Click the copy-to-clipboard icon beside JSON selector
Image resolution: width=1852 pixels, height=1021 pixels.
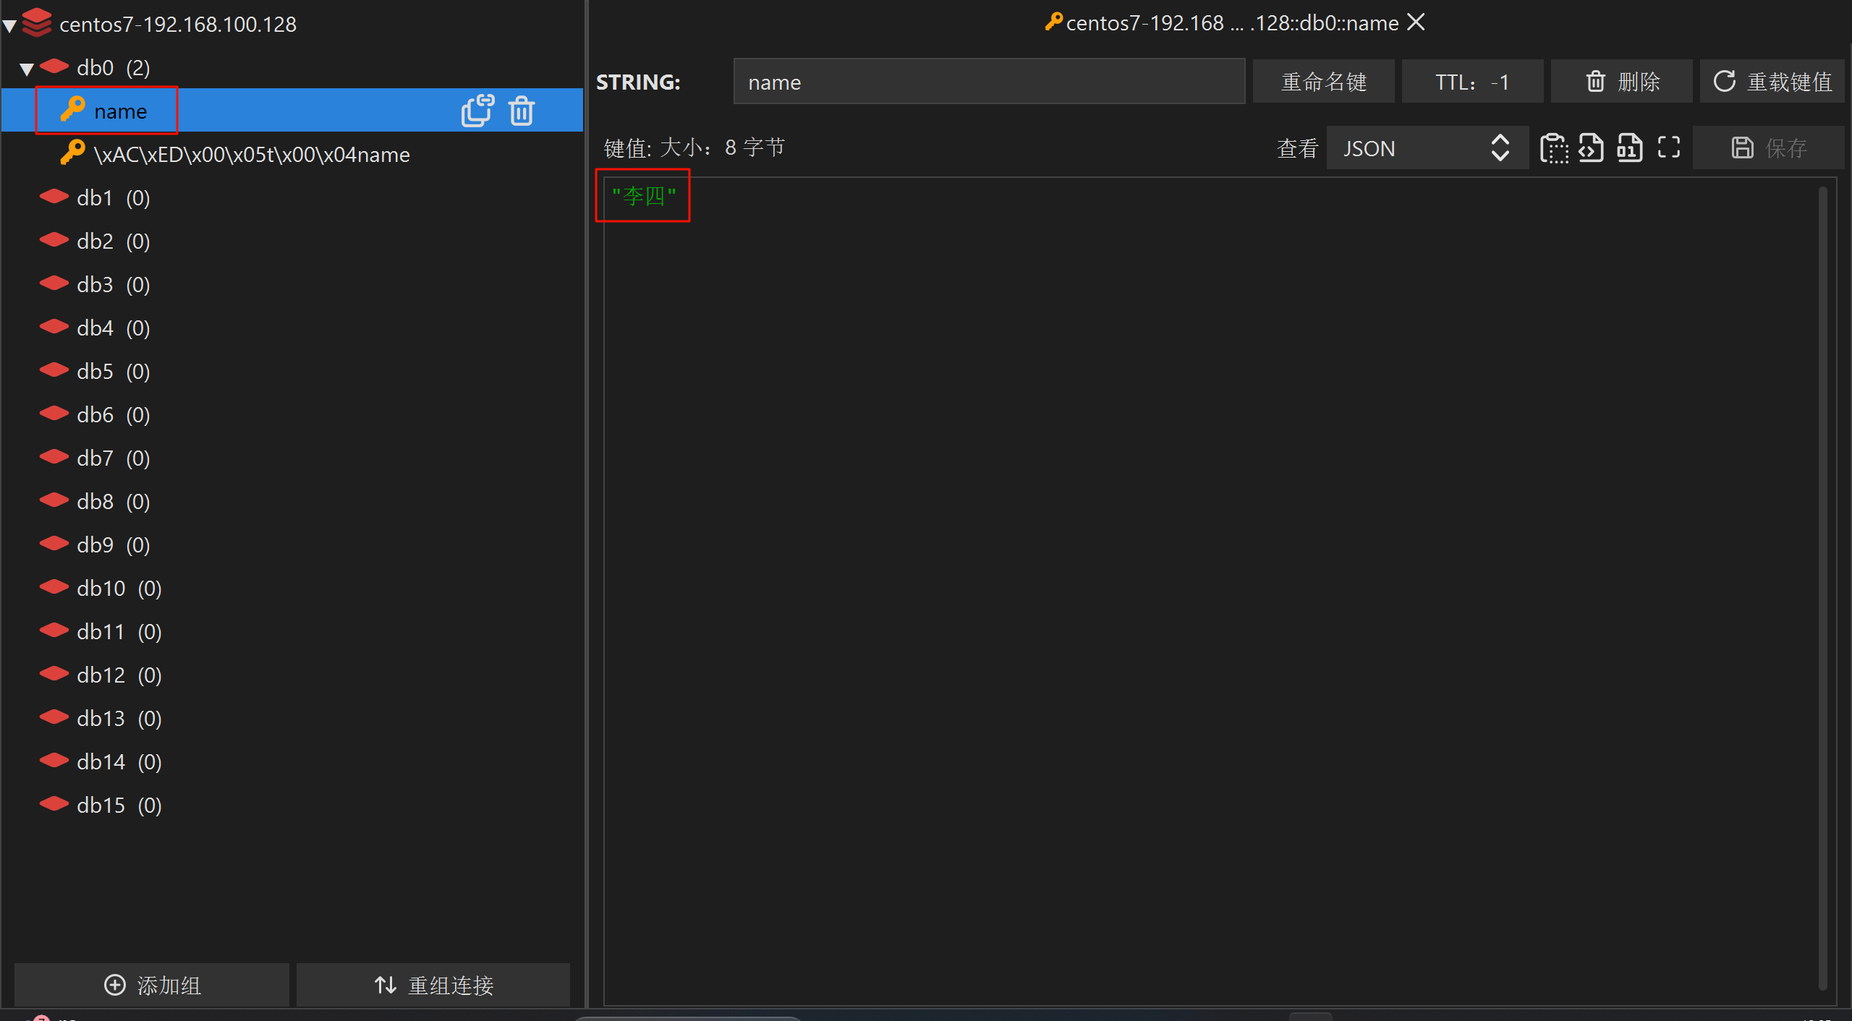pos(1553,148)
